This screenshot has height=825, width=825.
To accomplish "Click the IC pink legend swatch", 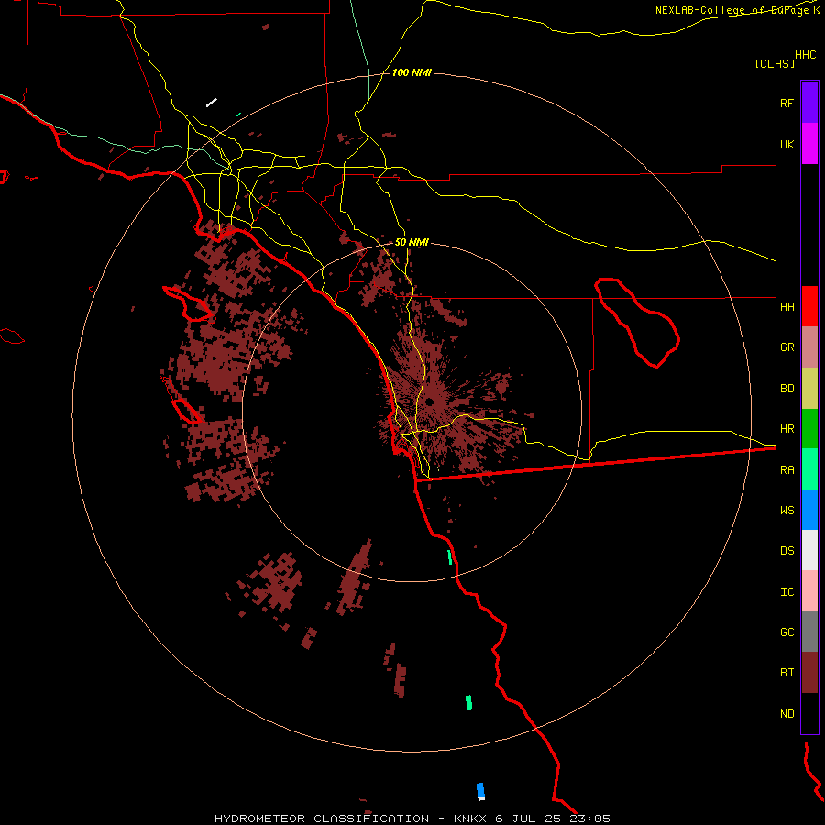I will [809, 591].
